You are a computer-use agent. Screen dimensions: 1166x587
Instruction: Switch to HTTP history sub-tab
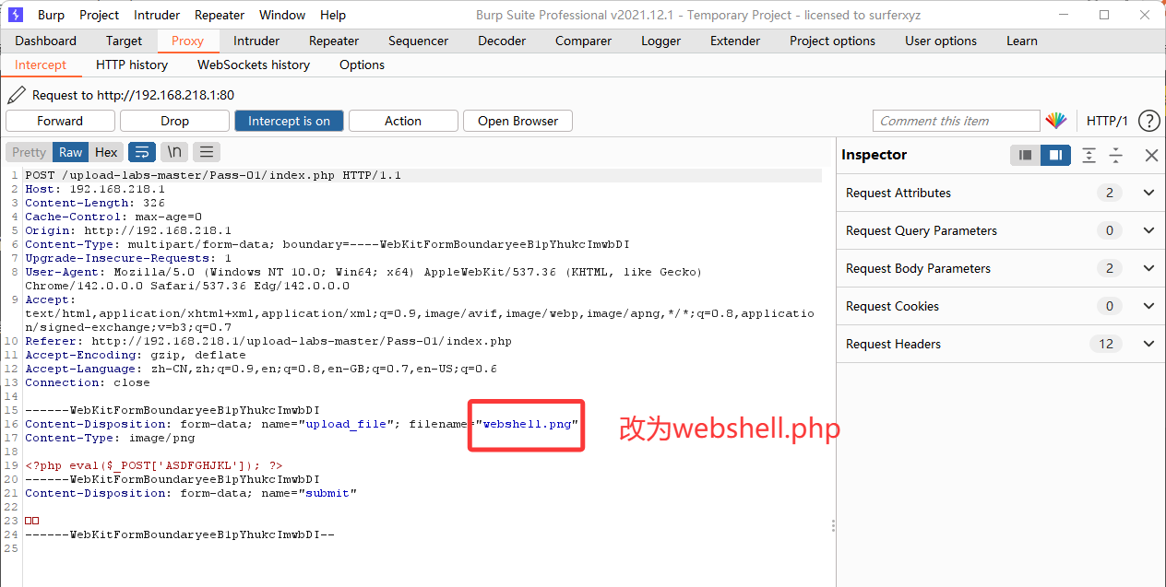[132, 65]
